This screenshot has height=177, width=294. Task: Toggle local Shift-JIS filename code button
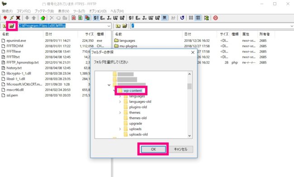click(131, 18)
